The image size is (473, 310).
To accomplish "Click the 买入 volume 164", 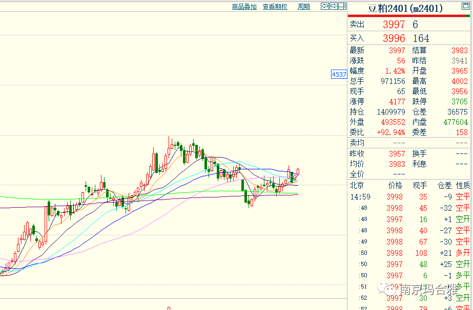I will pyautogui.click(x=421, y=38).
